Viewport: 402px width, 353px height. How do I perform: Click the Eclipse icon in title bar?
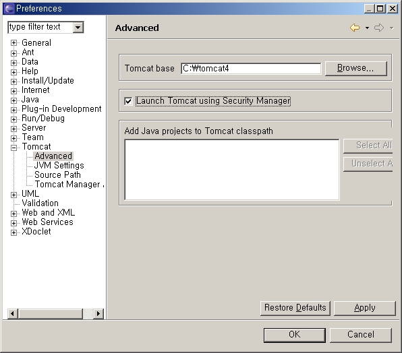pos(9,9)
